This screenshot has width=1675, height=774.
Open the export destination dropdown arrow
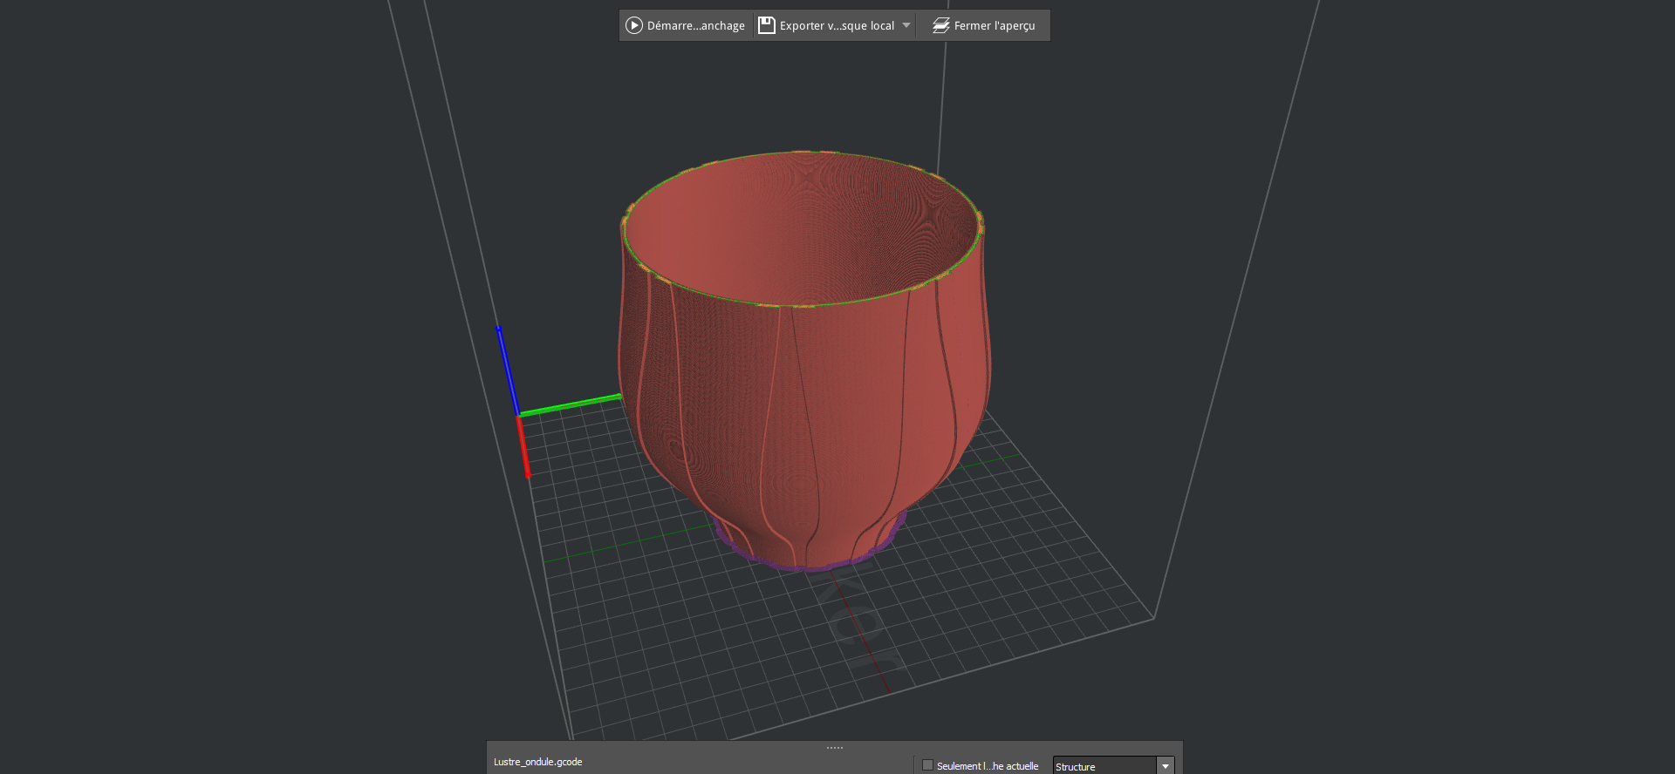tap(906, 25)
